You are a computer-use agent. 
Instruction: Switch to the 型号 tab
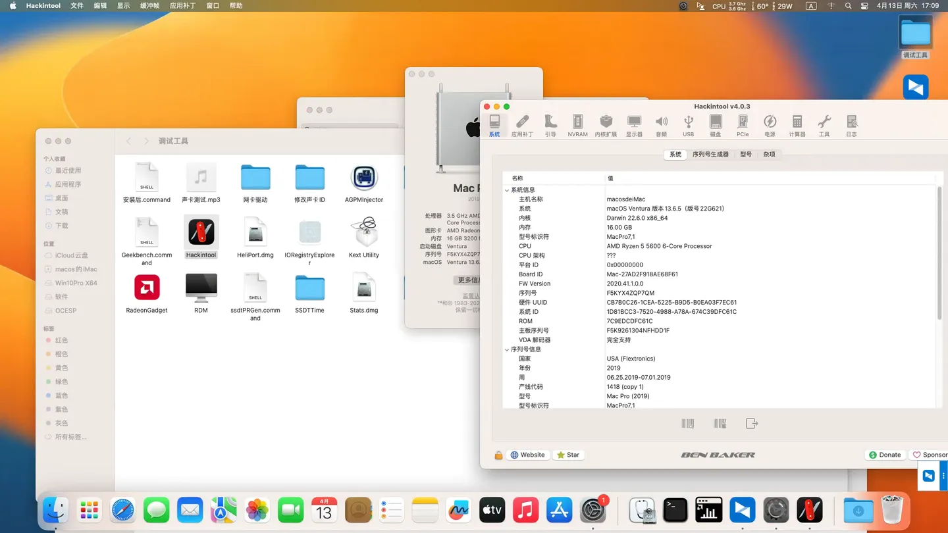click(746, 154)
